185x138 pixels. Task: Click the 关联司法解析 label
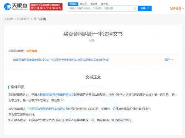click(16, 51)
